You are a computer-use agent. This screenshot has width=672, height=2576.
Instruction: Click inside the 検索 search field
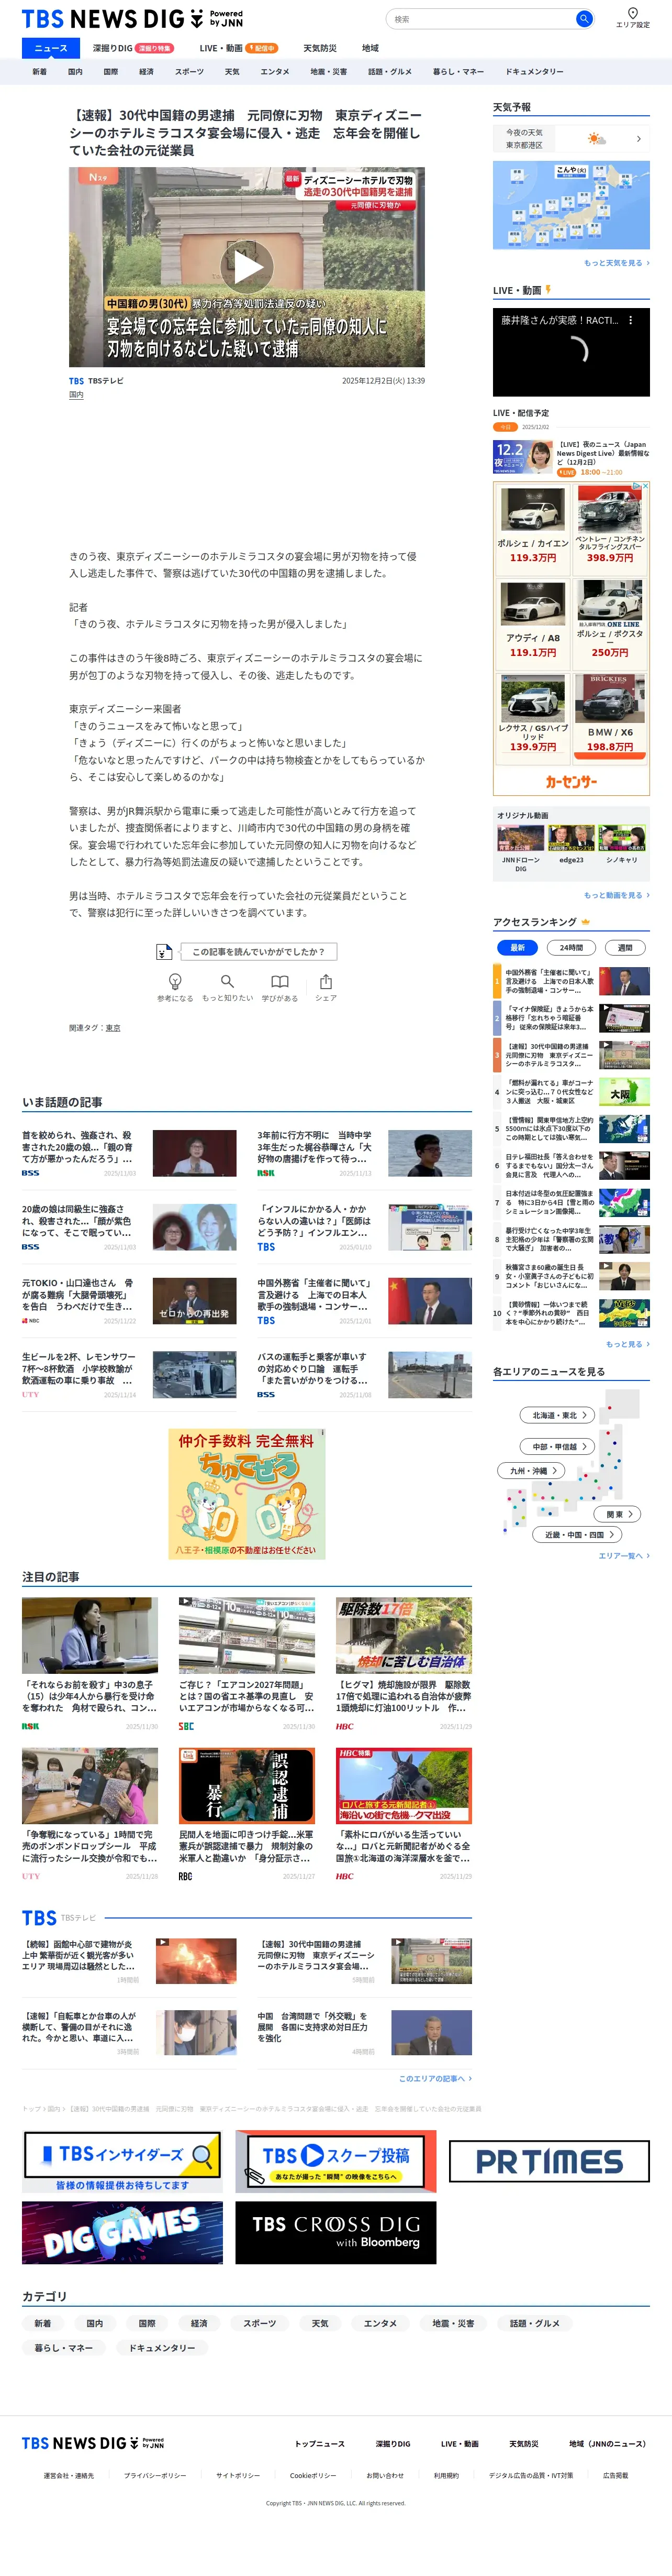481,19
